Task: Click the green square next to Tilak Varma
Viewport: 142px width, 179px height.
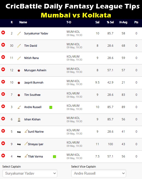Action: [55, 157]
